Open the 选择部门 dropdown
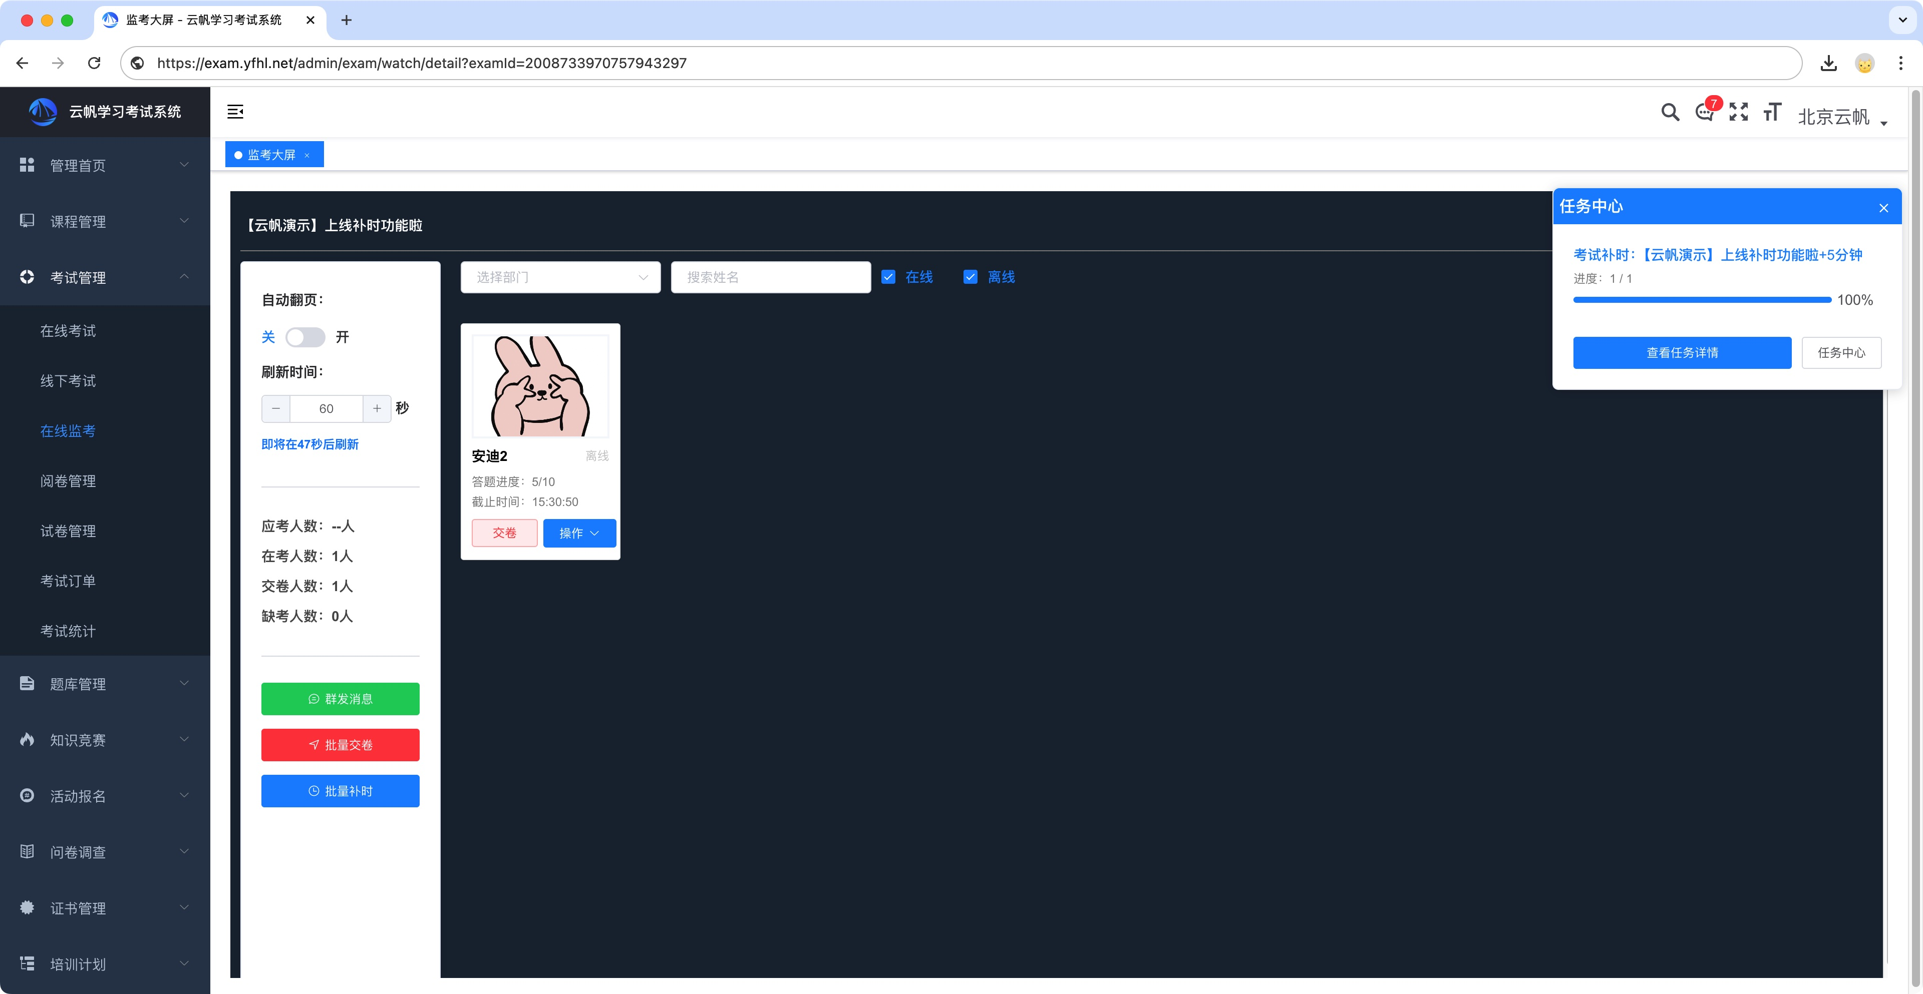 click(560, 278)
